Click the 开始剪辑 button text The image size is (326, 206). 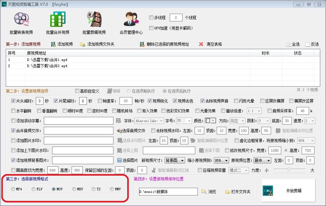[x=294, y=191]
